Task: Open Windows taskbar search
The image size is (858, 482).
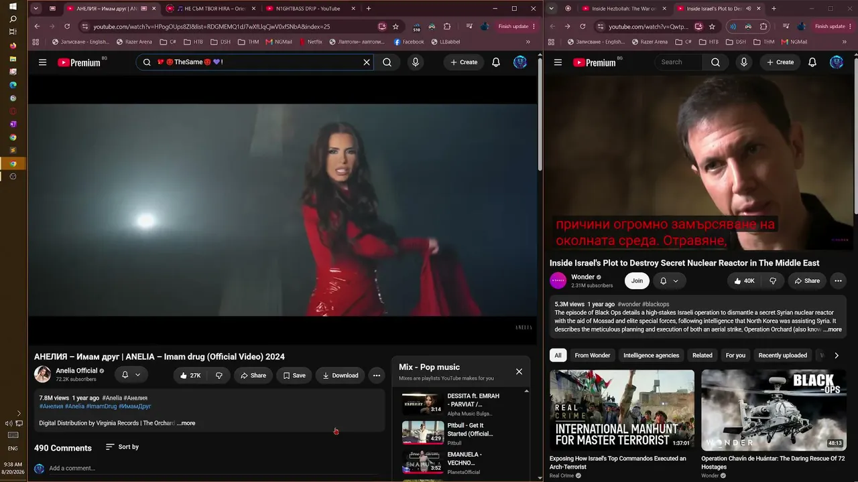Action: tap(13, 19)
